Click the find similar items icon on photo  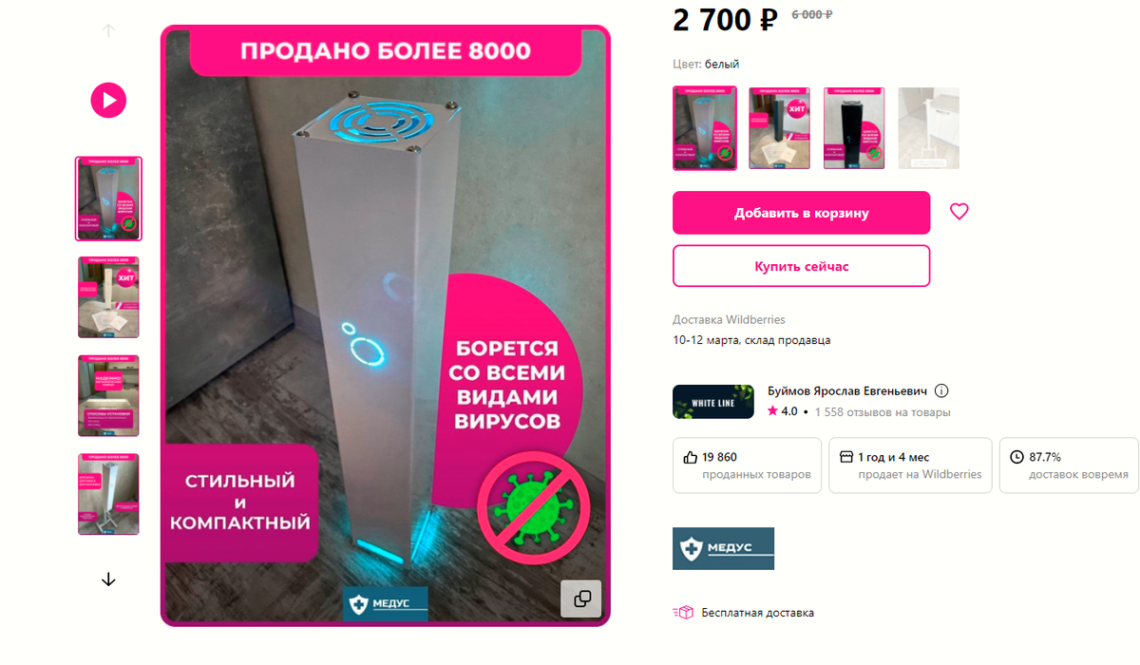coord(581,598)
